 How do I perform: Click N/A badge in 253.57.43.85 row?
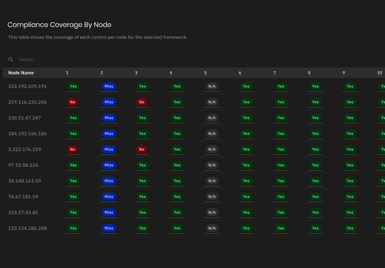point(212,212)
